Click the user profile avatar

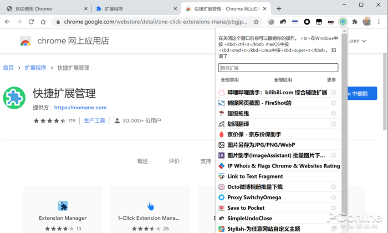tap(367, 22)
